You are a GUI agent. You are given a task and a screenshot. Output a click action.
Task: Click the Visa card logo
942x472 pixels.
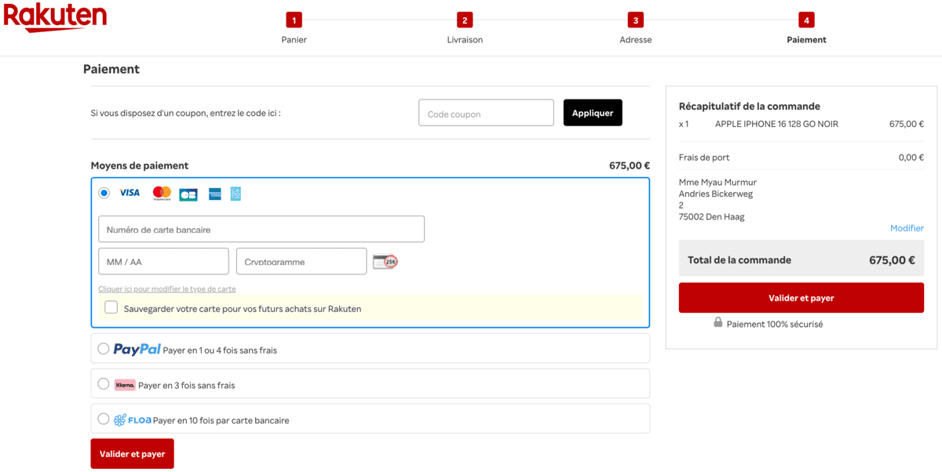tap(130, 193)
